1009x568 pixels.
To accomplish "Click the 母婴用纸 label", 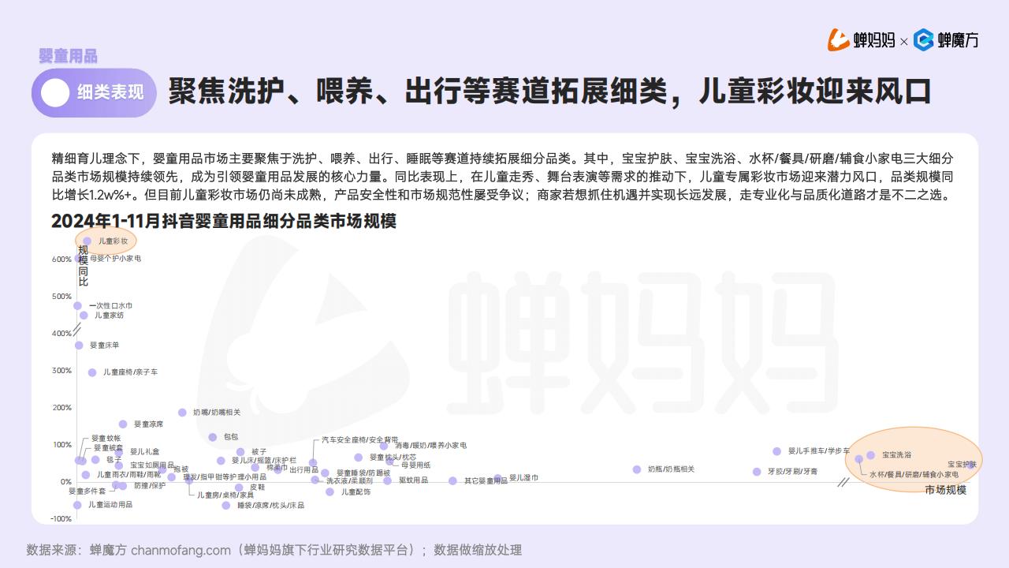I will point(415,465).
